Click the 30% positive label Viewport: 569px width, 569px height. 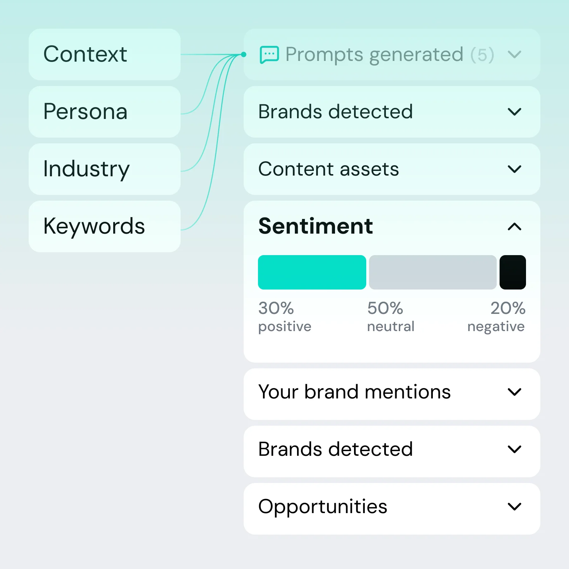[284, 317]
